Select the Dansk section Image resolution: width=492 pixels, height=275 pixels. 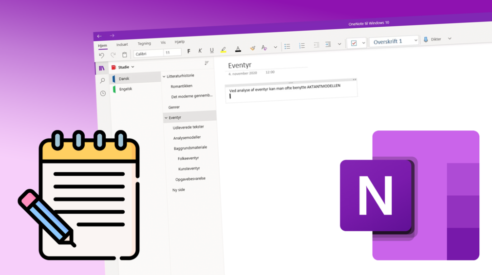135,78
